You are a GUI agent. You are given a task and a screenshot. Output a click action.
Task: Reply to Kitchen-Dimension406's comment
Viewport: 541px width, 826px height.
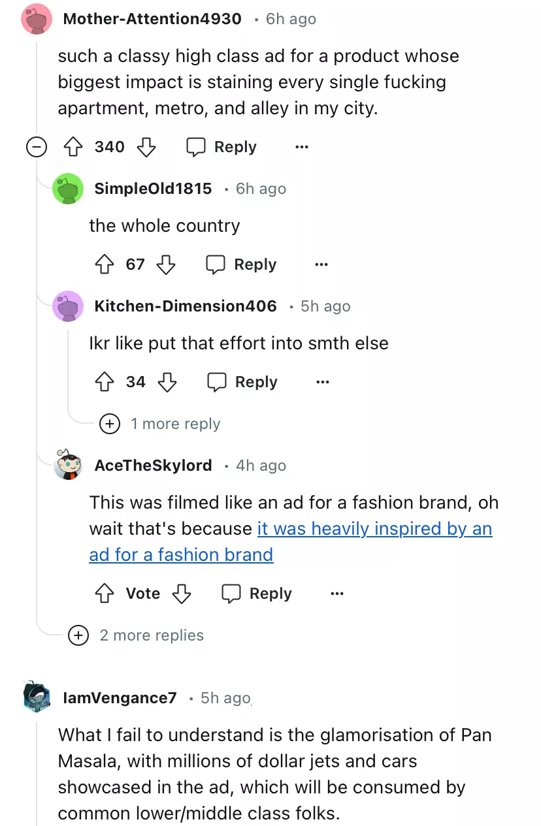point(242,382)
